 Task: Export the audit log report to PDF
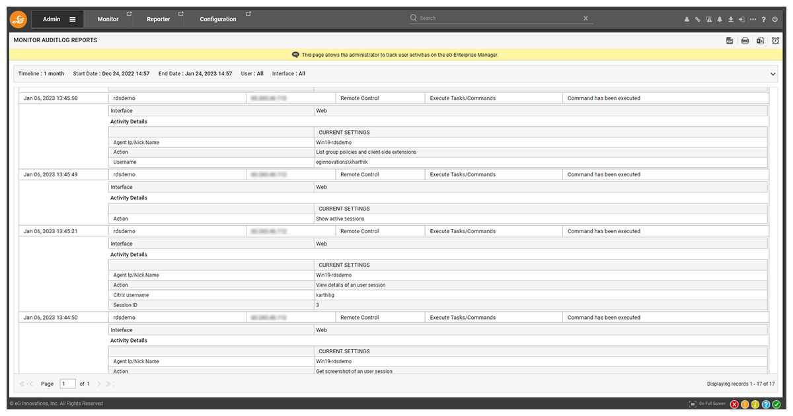730,41
